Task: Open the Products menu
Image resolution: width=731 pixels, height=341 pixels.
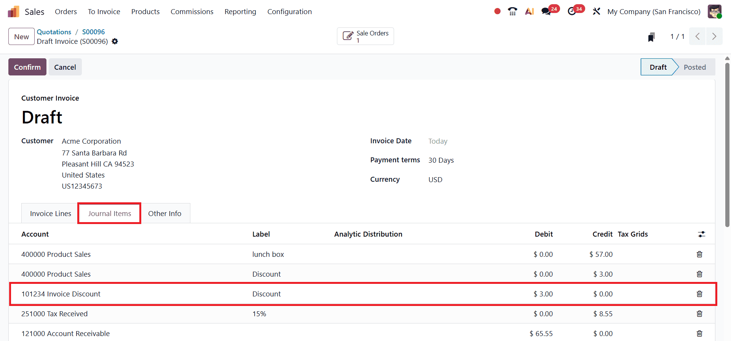Action: point(145,12)
